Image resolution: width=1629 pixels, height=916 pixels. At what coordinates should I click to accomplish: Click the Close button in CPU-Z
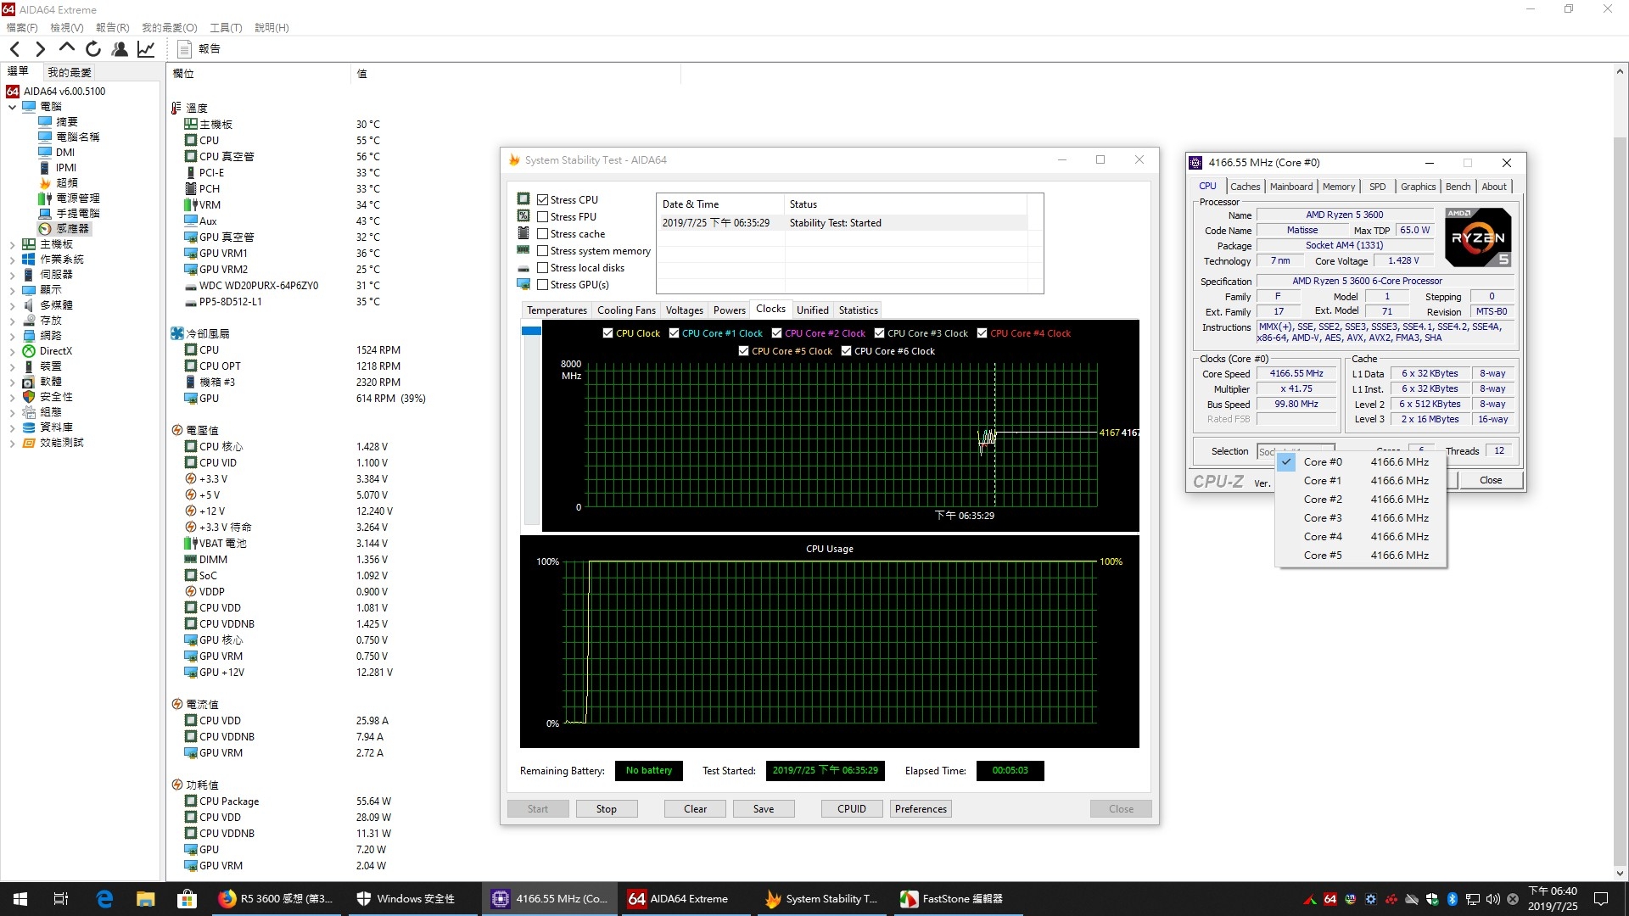[1491, 480]
